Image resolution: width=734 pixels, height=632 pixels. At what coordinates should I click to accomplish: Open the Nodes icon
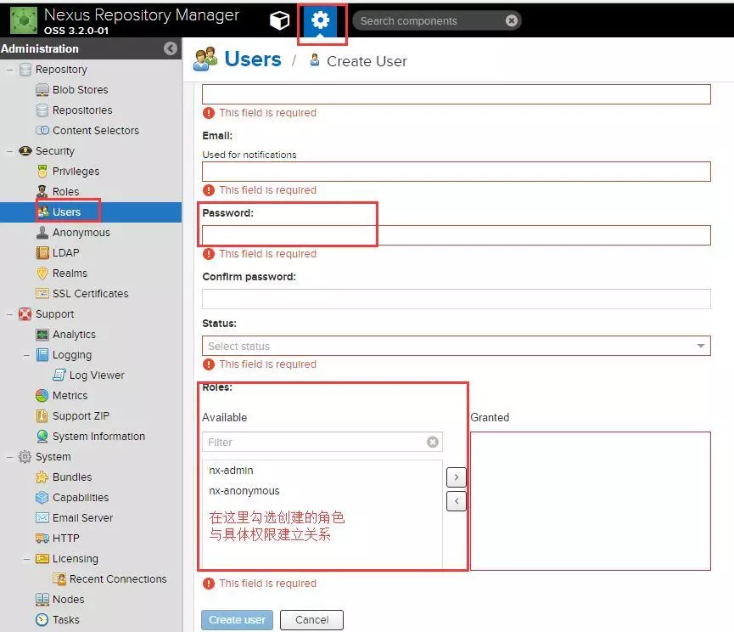tap(42, 599)
